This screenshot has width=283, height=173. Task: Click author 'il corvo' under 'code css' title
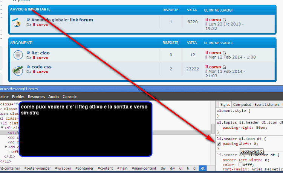tap(40, 72)
